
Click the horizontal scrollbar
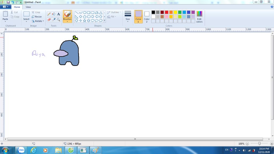pos(135,139)
